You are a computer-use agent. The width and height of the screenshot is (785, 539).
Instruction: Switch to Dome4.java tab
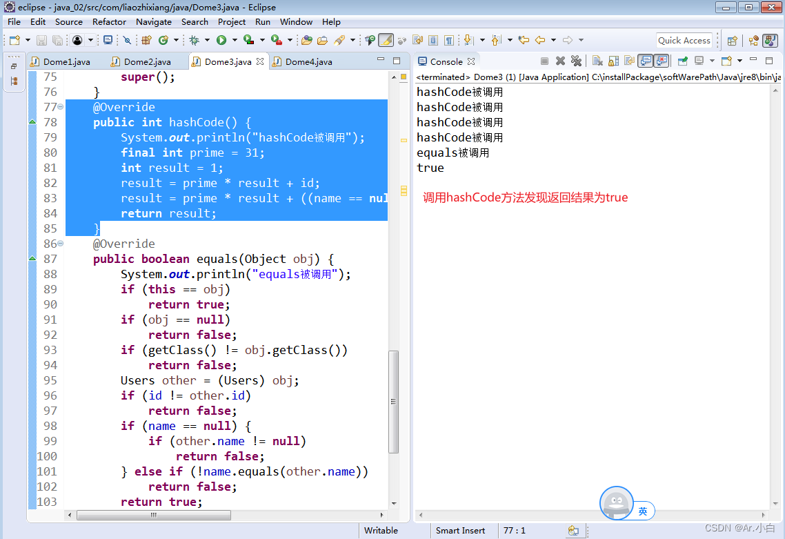click(x=308, y=61)
